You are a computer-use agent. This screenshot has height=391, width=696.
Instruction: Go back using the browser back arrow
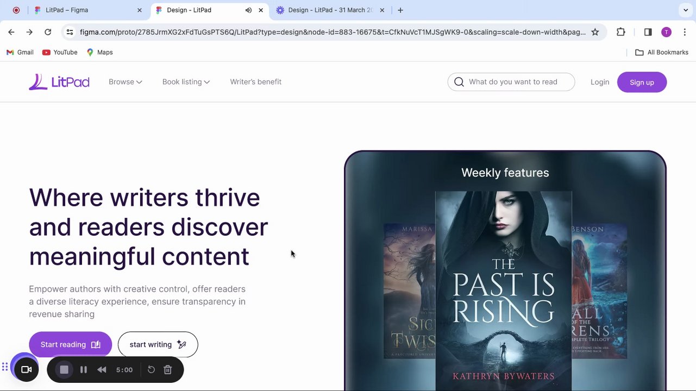(11, 32)
